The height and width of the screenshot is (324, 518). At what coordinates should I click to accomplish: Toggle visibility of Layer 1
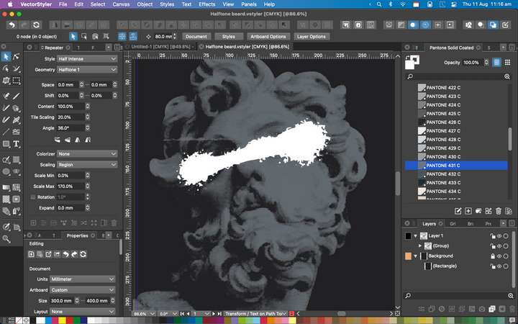pos(499,235)
